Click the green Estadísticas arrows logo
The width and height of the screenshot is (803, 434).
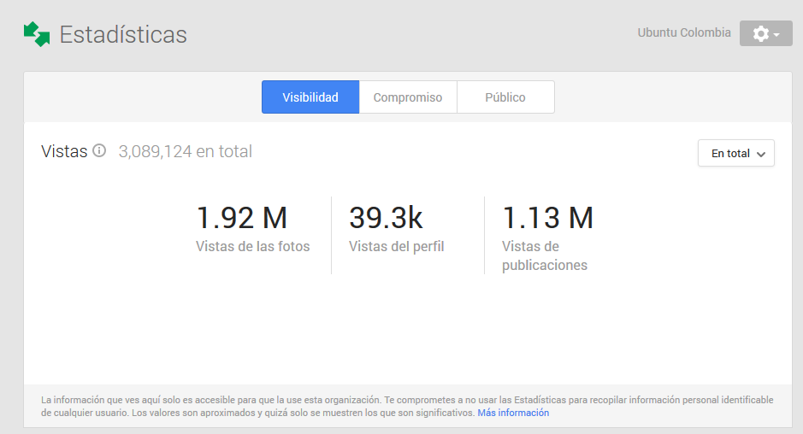tap(37, 34)
